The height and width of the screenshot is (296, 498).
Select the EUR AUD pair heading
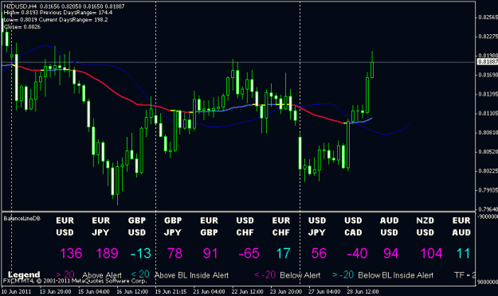tap(461, 227)
